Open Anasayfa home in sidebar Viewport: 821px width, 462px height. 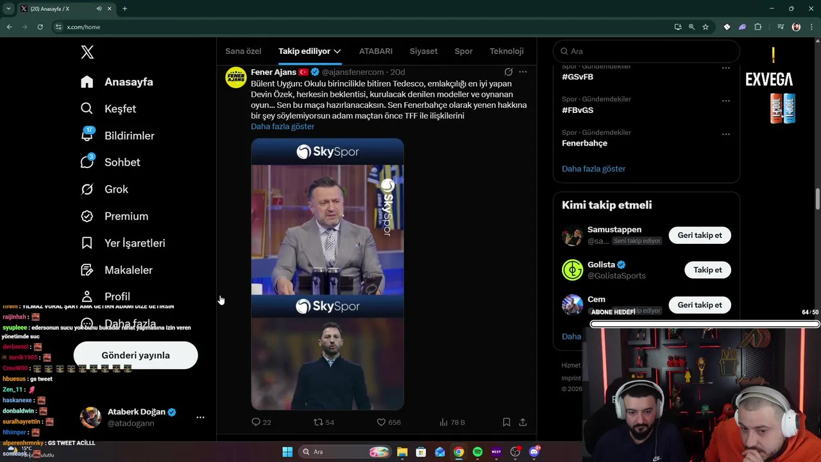tap(117, 81)
